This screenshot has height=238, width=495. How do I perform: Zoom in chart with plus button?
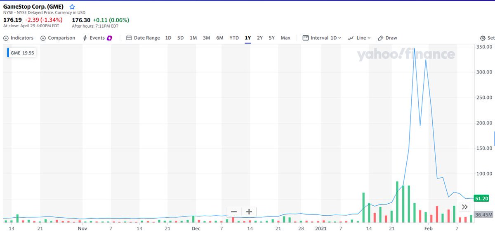click(249, 212)
